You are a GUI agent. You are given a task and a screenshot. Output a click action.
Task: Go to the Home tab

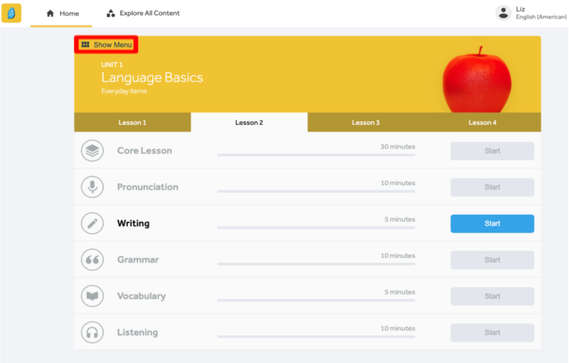pos(61,13)
